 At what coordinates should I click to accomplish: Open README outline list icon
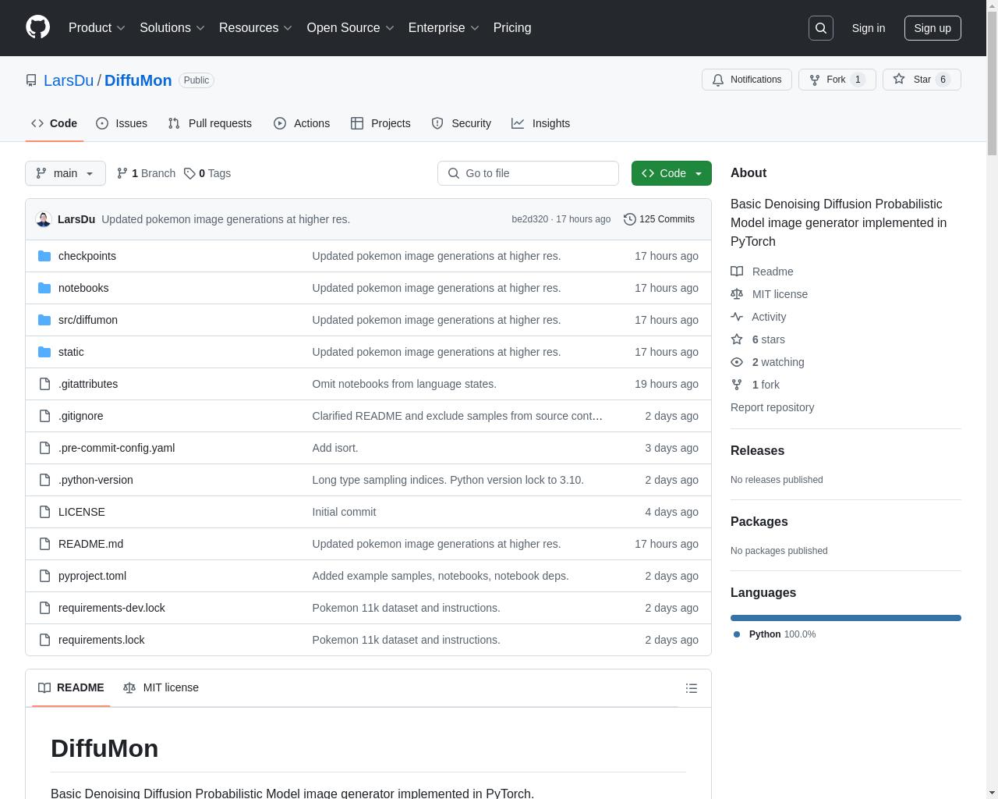coord(691,688)
